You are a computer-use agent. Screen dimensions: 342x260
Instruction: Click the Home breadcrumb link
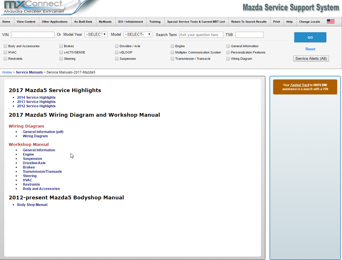pos(7,72)
